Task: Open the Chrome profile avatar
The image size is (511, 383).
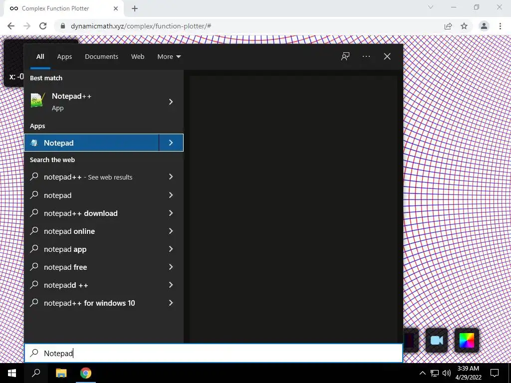Action: point(484,26)
